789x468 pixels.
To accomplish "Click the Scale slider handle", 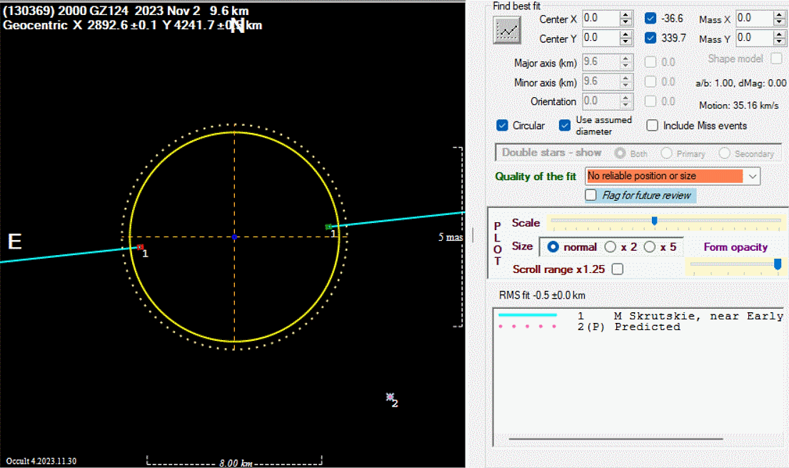I will click(x=654, y=221).
